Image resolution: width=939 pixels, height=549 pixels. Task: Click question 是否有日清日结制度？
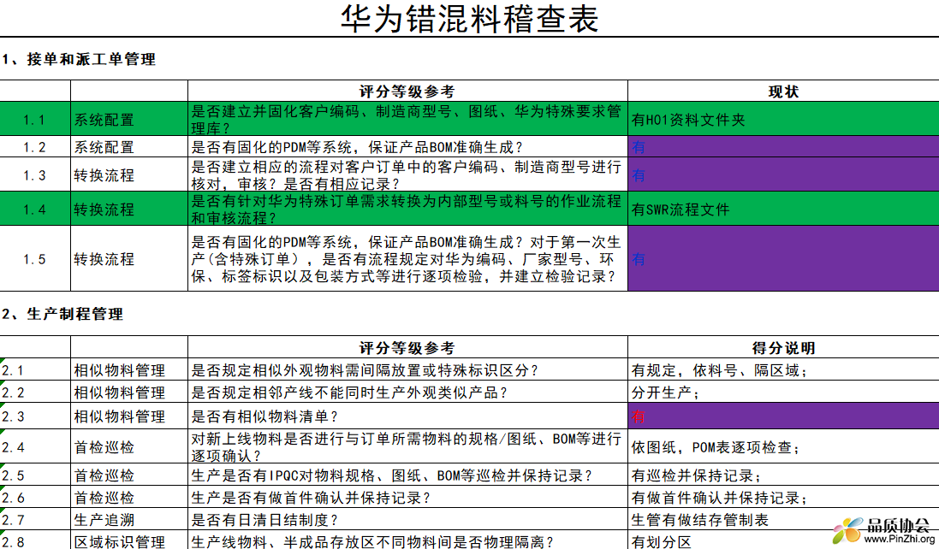pos(407,519)
